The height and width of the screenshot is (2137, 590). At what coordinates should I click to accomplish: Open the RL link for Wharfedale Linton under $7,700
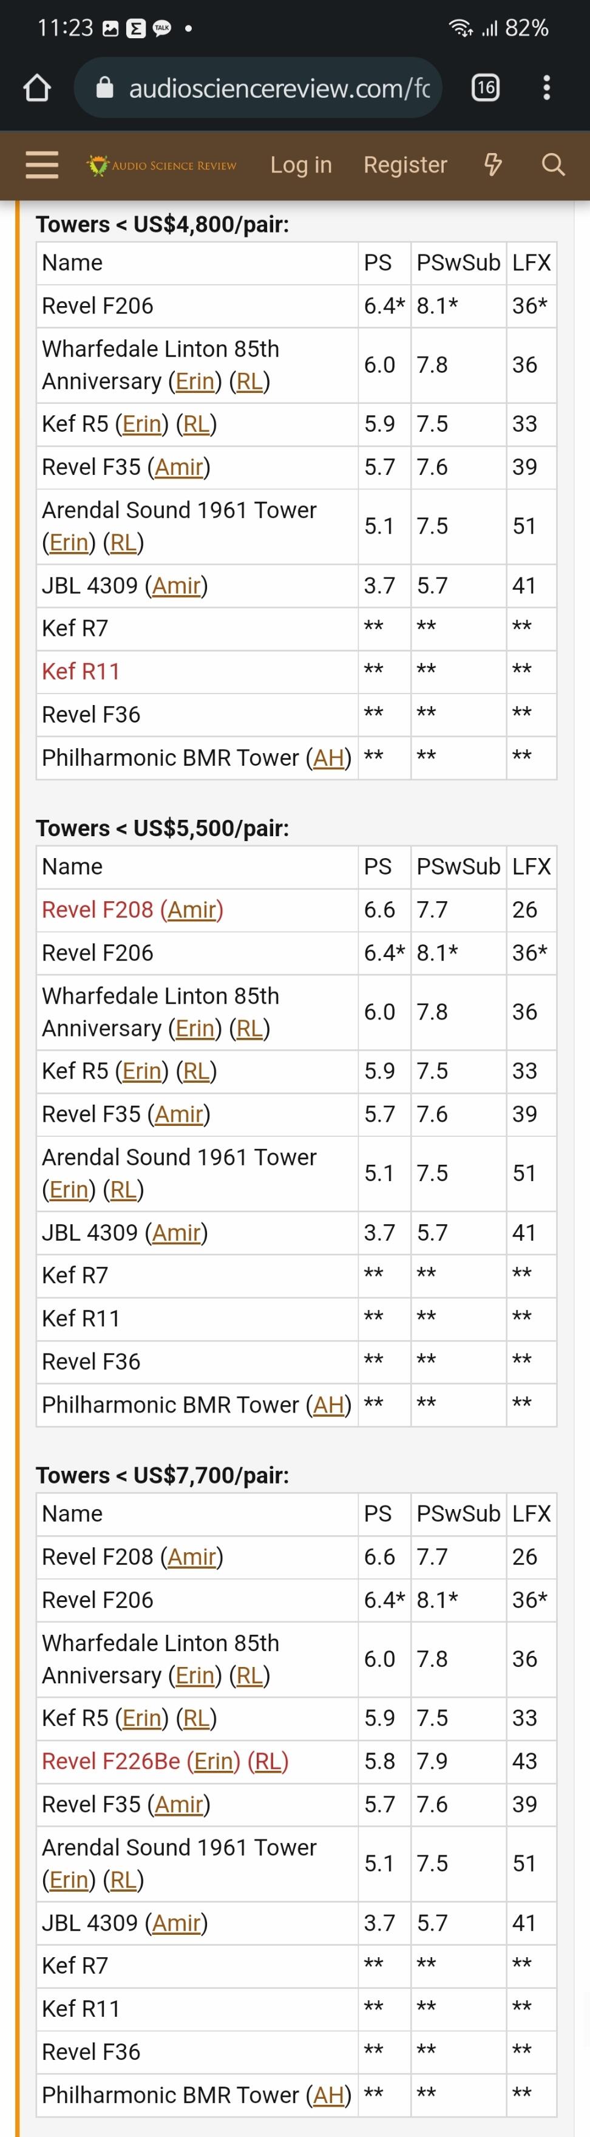coord(249,1675)
